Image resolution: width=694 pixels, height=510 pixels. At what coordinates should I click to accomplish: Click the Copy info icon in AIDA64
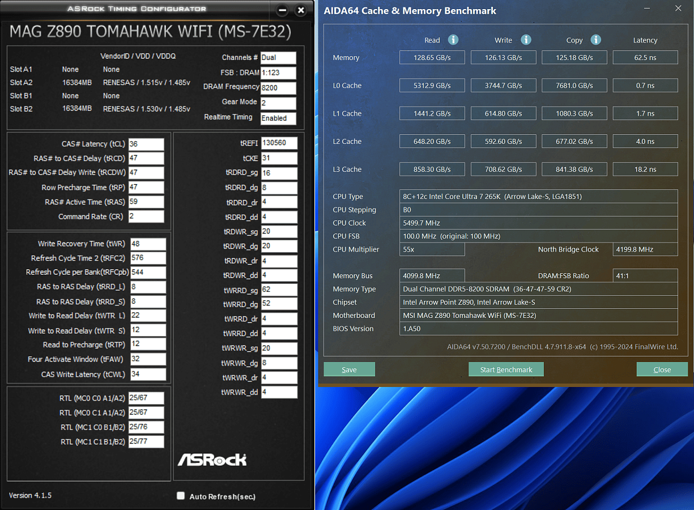pos(596,40)
